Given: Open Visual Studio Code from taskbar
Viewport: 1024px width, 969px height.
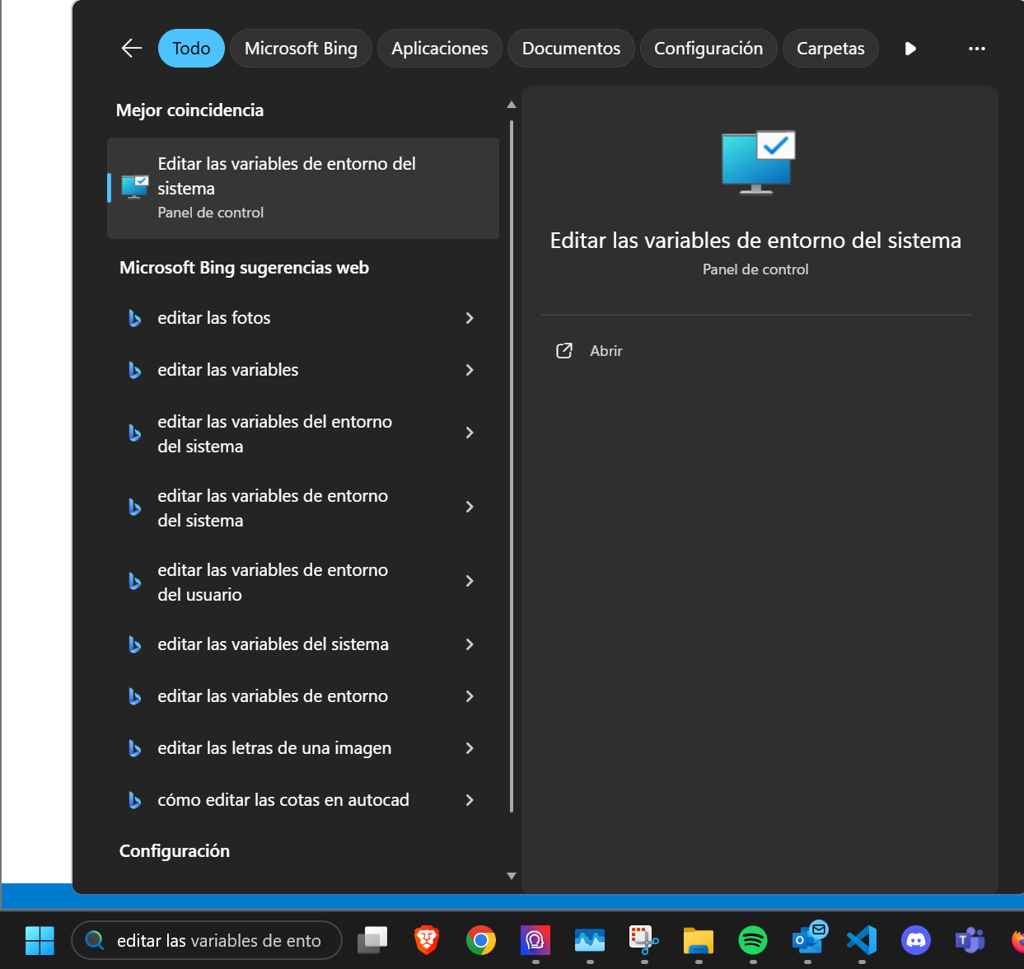Looking at the screenshot, I should (862, 940).
